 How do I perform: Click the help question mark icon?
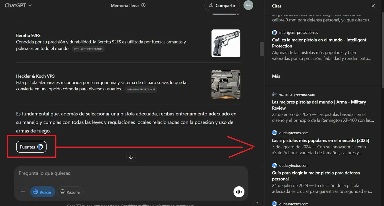[x=257, y=203]
